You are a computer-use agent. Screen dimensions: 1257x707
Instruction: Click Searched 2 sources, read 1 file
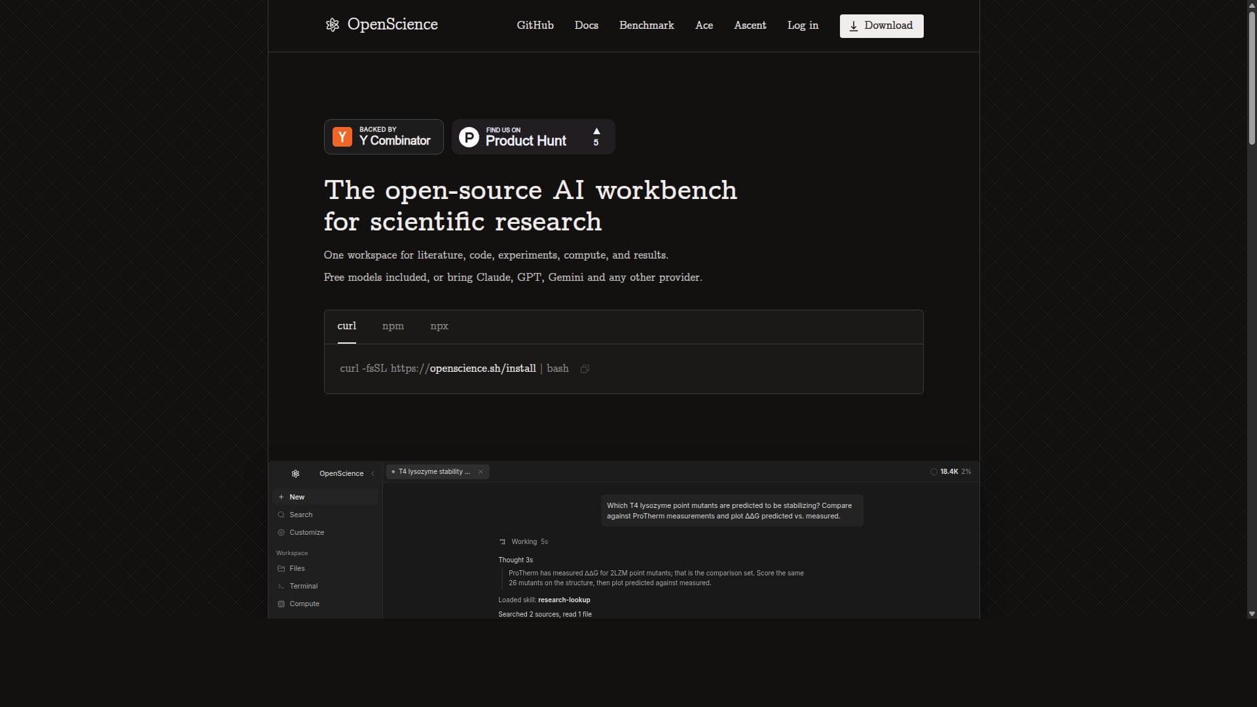pyautogui.click(x=545, y=614)
